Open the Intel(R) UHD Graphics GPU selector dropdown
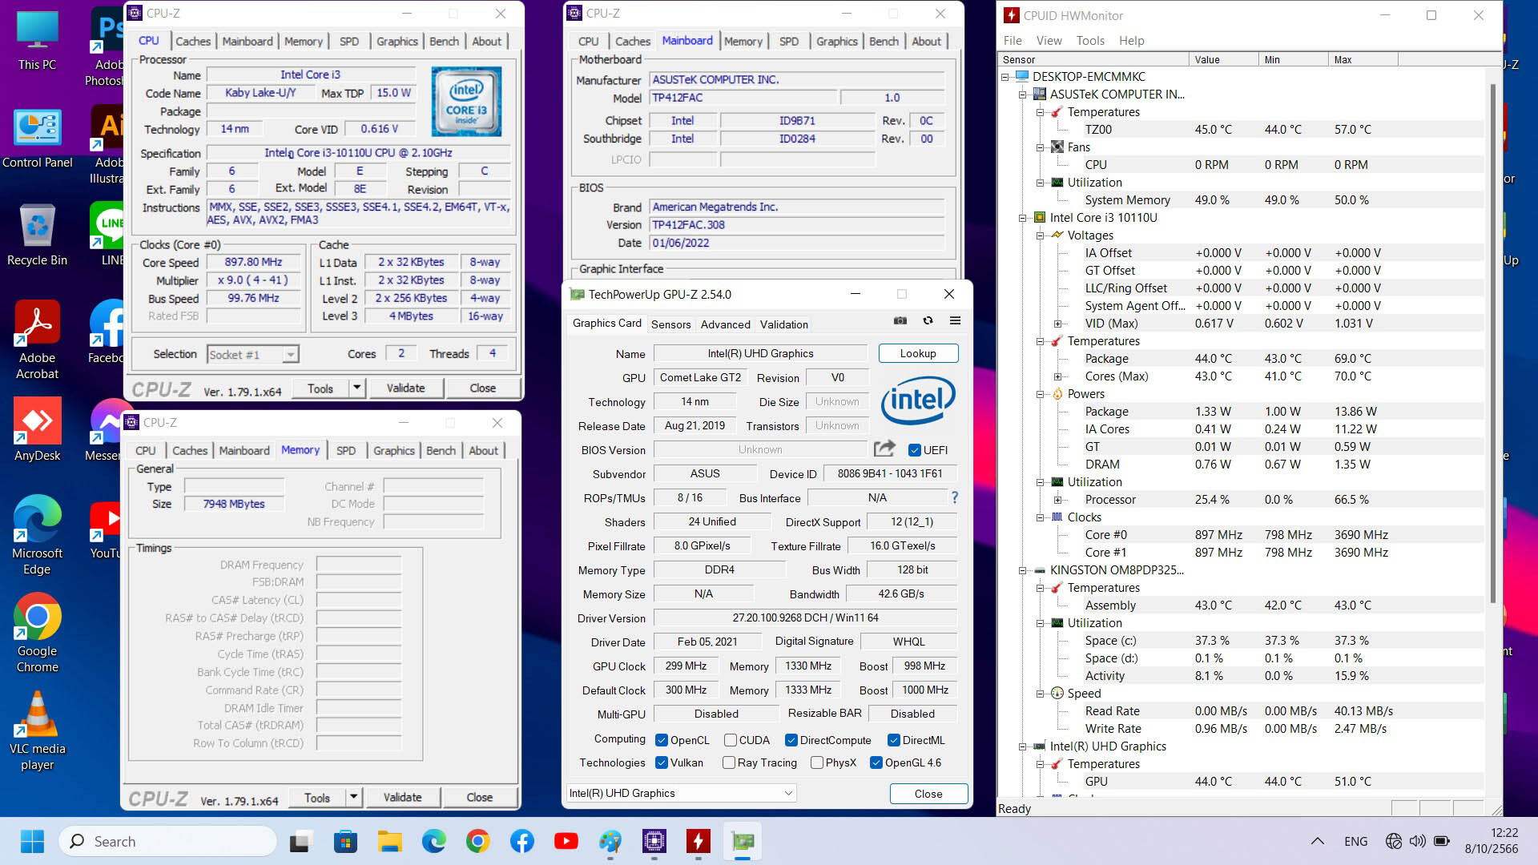This screenshot has height=865, width=1538. point(682,793)
